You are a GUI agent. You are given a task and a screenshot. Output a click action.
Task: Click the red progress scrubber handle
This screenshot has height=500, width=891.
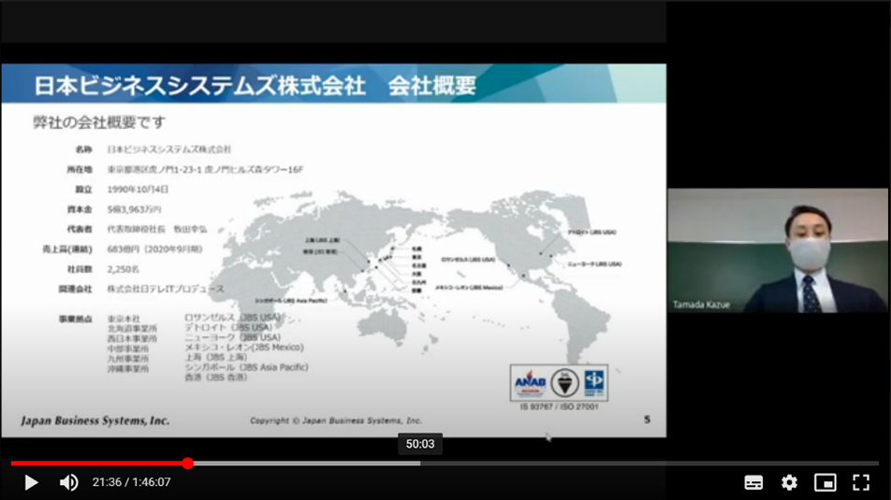(x=188, y=464)
